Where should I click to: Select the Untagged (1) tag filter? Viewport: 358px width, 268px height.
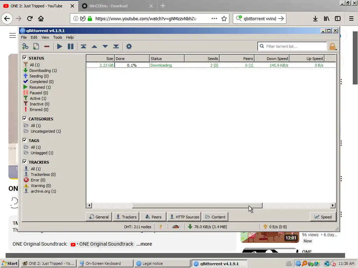(x=38, y=153)
